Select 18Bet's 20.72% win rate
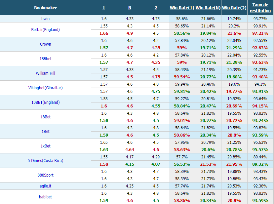The width and height of the screenshot is (274, 204). pos(234,120)
